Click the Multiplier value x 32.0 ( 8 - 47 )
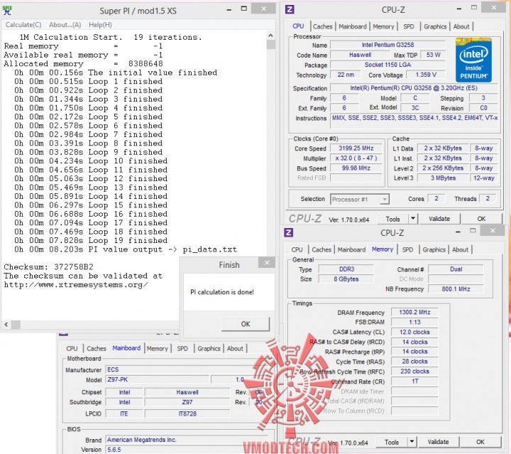This screenshot has width=511, height=454. coord(356,158)
